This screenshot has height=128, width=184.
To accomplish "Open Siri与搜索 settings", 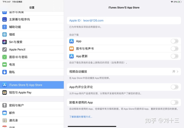I will [32, 42].
